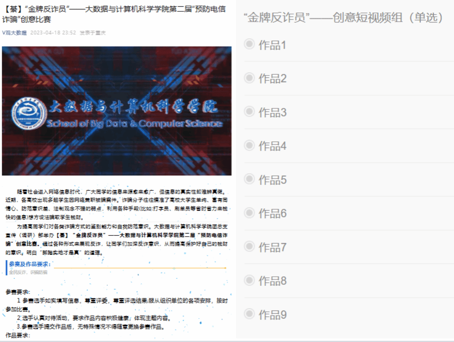This screenshot has height=342, width=454.
Task: Open the V观大数据 author link
Action: pos(14,33)
